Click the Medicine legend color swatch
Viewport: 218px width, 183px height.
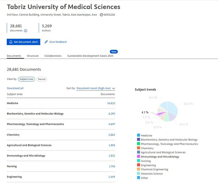[x=138, y=135]
